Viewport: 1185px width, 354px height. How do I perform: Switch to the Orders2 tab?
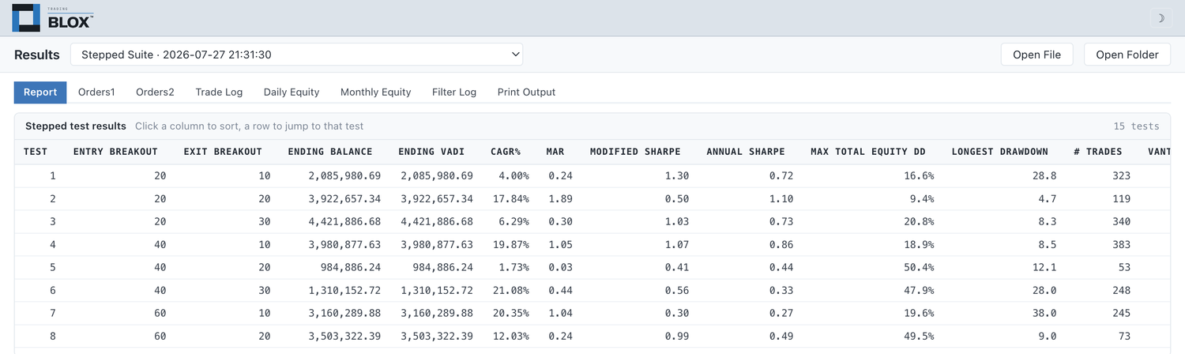[155, 92]
